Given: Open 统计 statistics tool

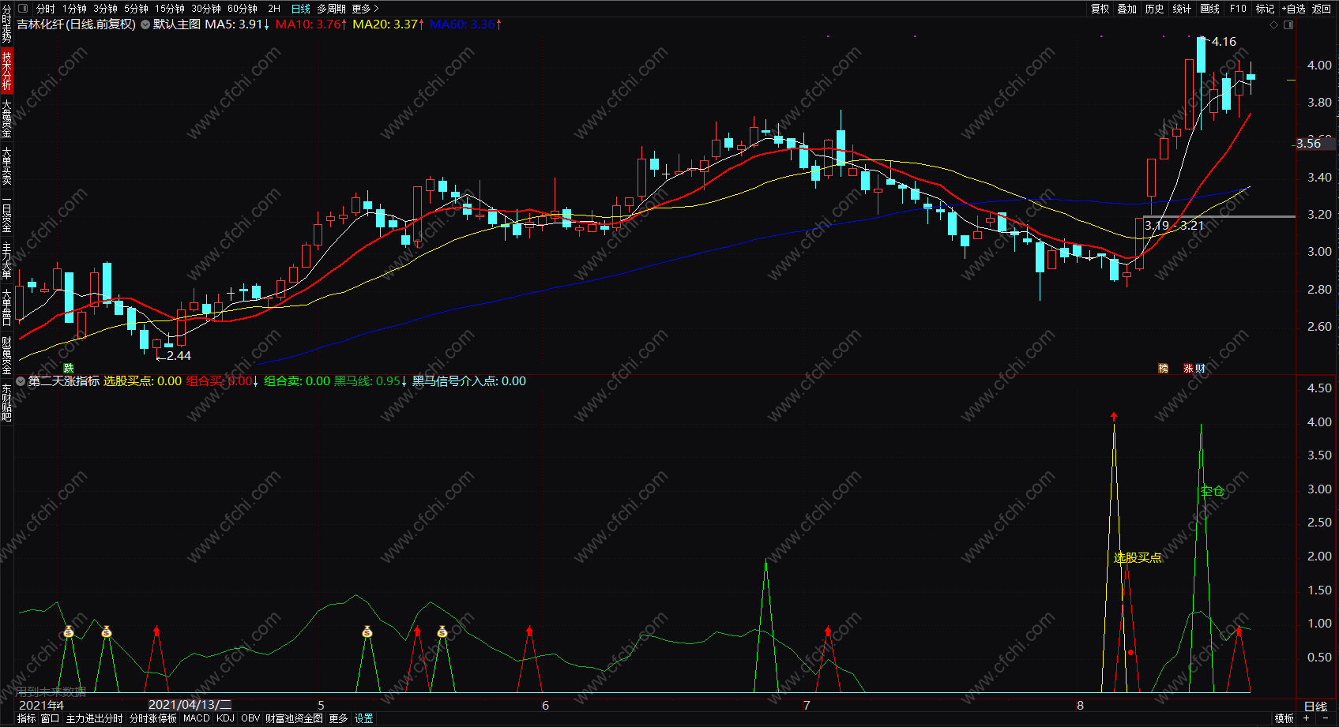Looking at the screenshot, I should pyautogui.click(x=1182, y=9).
